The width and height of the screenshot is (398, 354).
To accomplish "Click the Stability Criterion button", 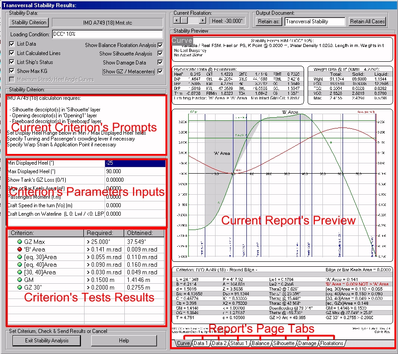I will click(x=29, y=22).
